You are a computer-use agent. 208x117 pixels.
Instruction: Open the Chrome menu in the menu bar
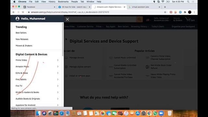(22, 2)
